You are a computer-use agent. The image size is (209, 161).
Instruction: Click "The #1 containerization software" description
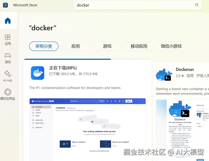(75, 88)
